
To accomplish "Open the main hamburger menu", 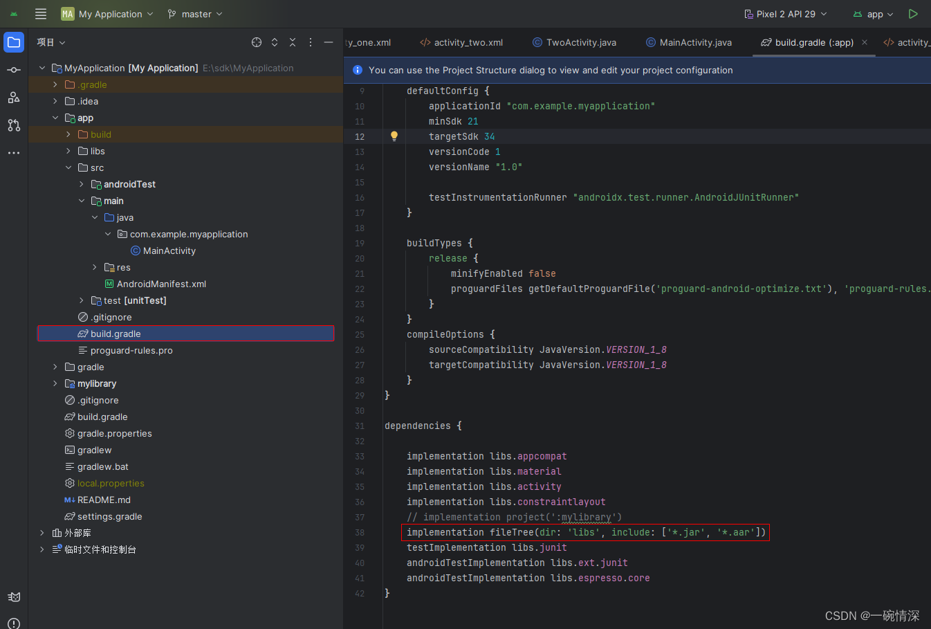I will pyautogui.click(x=41, y=14).
